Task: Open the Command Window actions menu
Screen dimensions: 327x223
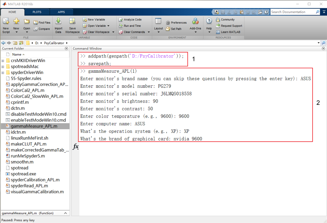Action: click(x=323, y=48)
